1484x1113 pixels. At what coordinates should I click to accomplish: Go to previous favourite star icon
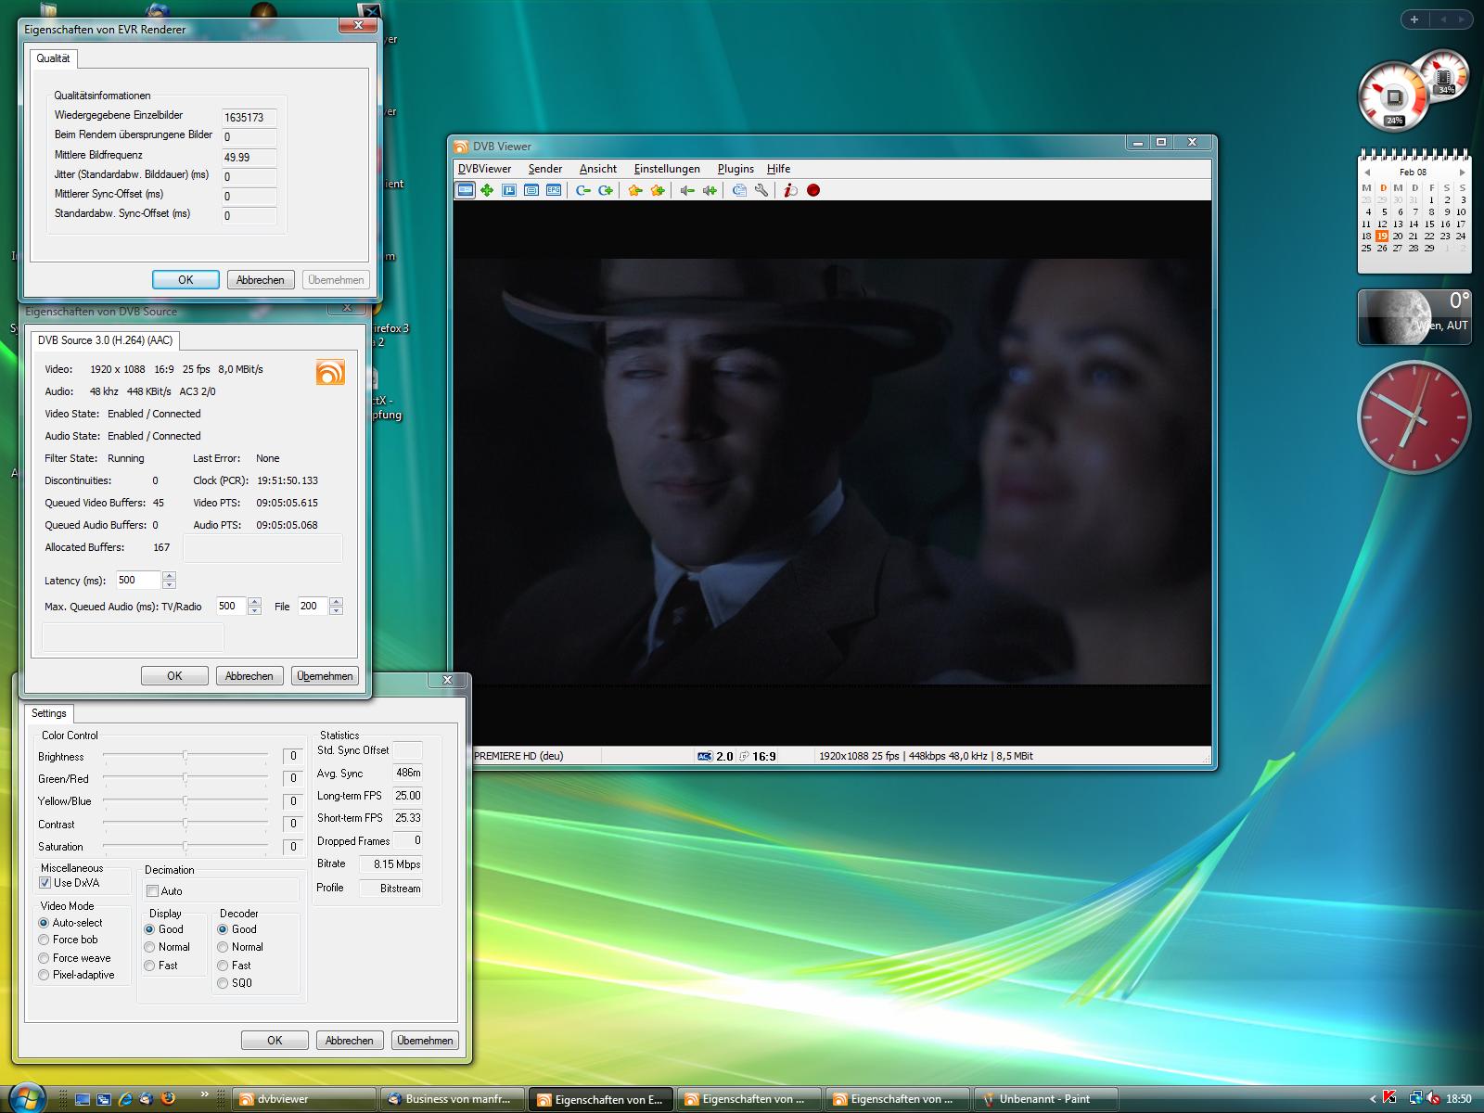[635, 190]
